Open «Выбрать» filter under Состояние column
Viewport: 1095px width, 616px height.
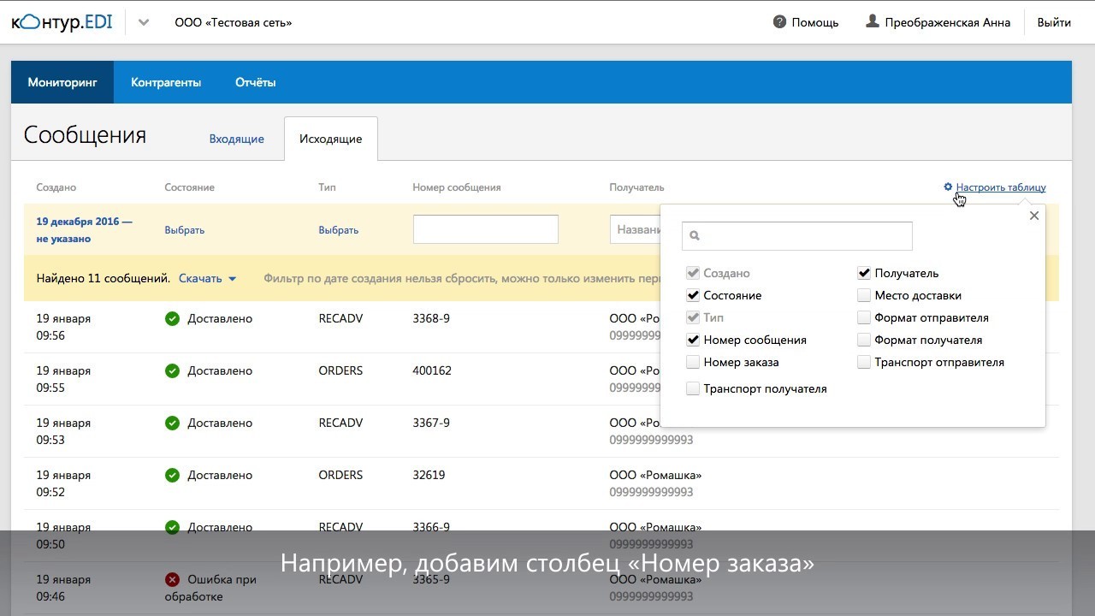coord(185,230)
